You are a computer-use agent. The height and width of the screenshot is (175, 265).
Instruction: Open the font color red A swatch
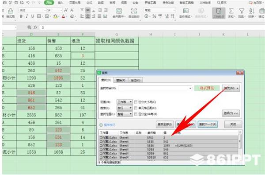(x=63, y=16)
